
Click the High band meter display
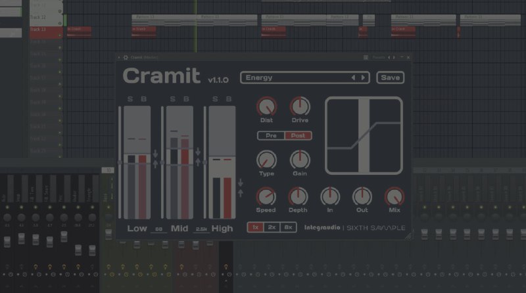pos(222,162)
